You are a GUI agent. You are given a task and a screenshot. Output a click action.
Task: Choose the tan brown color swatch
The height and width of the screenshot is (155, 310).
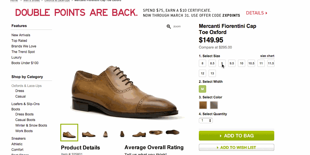pyautogui.click(x=203, y=105)
